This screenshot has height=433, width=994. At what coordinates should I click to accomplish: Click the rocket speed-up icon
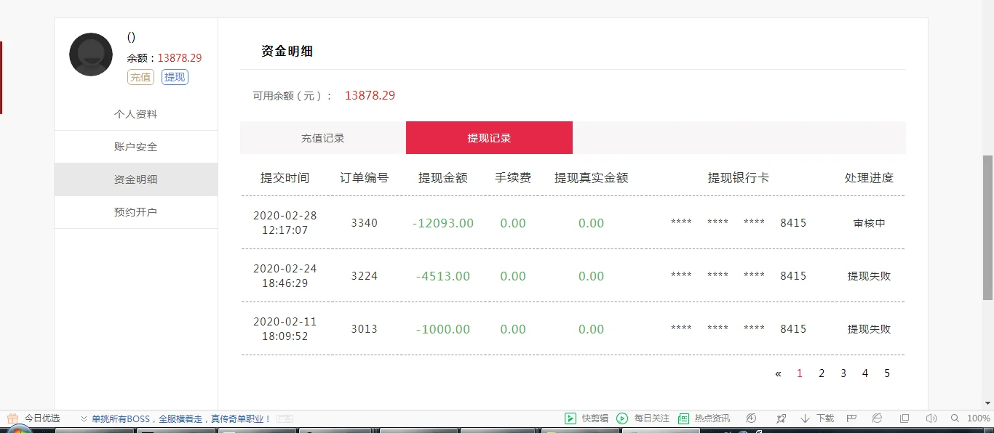[x=781, y=418]
